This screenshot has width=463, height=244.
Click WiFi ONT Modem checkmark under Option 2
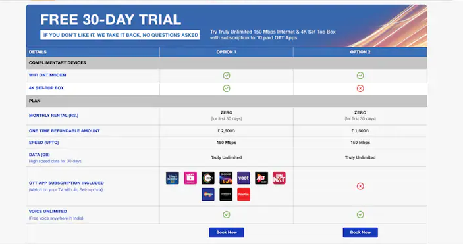tap(360, 76)
